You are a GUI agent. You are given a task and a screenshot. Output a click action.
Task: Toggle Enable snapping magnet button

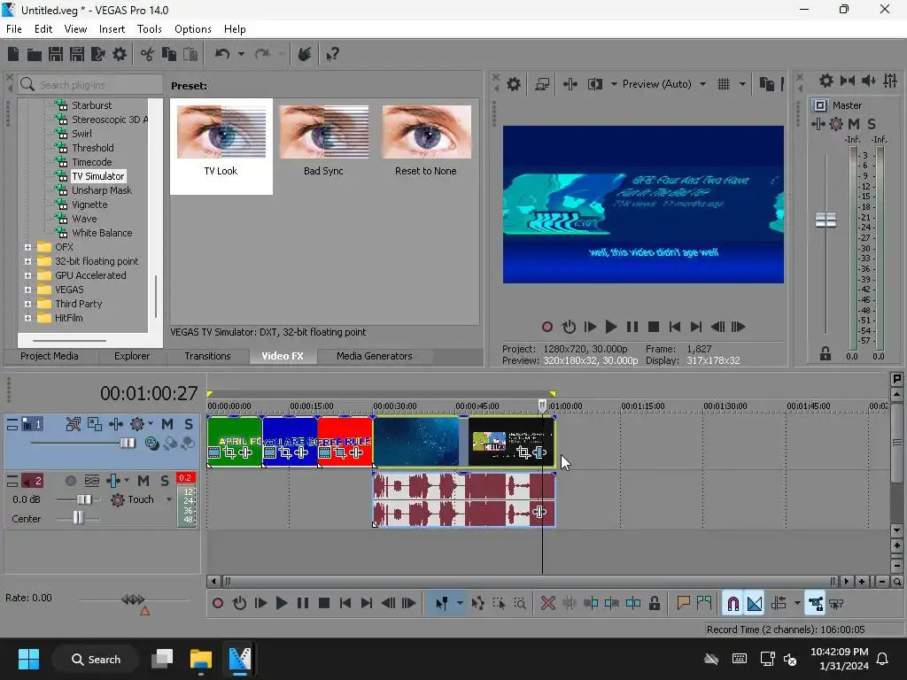coord(733,604)
